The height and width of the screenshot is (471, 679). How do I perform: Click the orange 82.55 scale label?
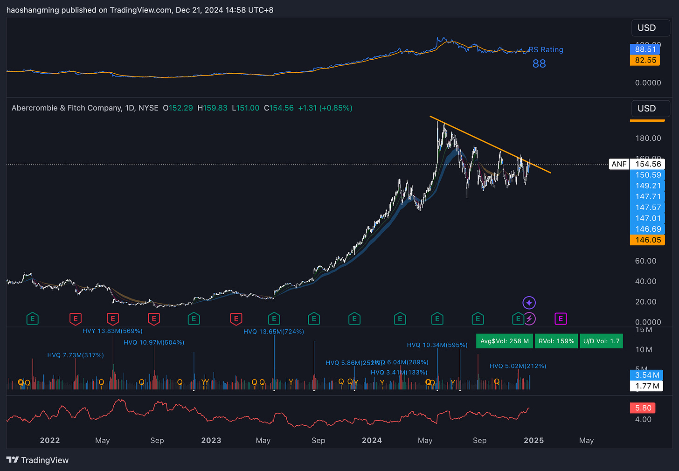645,60
